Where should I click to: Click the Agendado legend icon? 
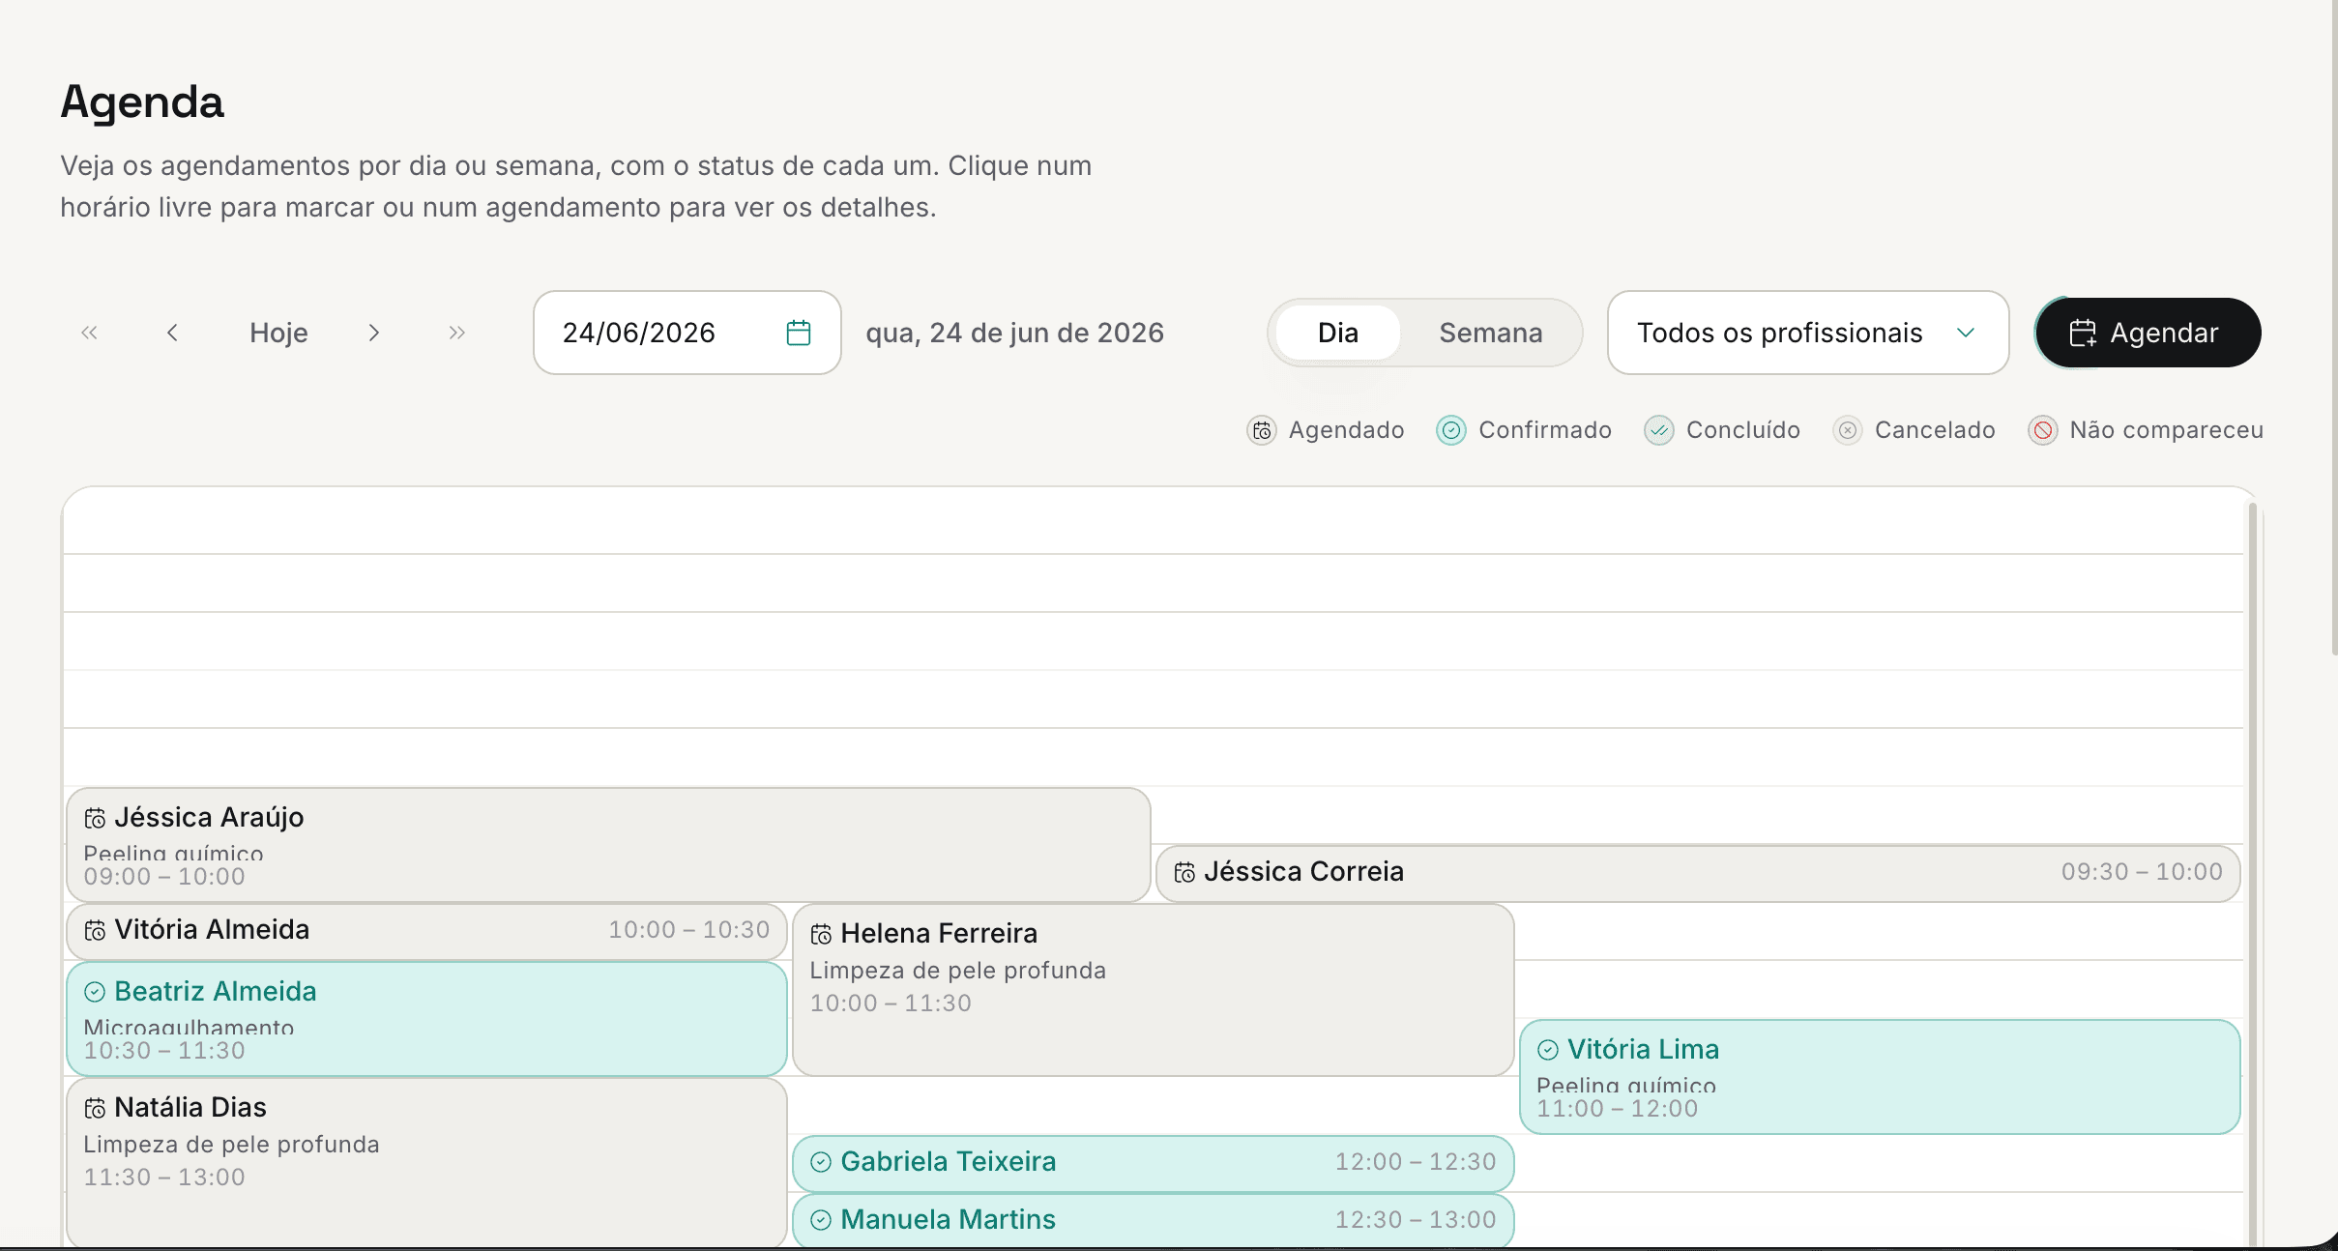click(1262, 430)
